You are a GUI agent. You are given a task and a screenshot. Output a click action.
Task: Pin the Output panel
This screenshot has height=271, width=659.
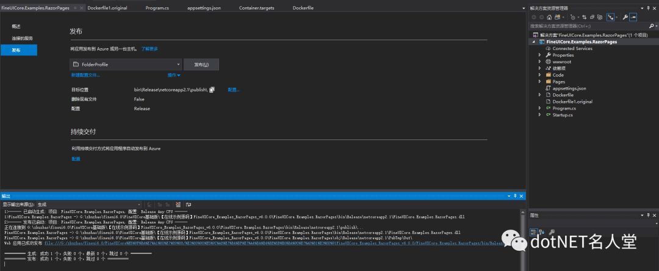[x=515, y=196]
